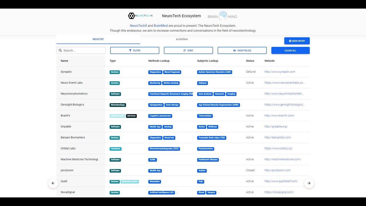366x206 pixels.
Task: Click the Name column header
Action: click(64, 61)
